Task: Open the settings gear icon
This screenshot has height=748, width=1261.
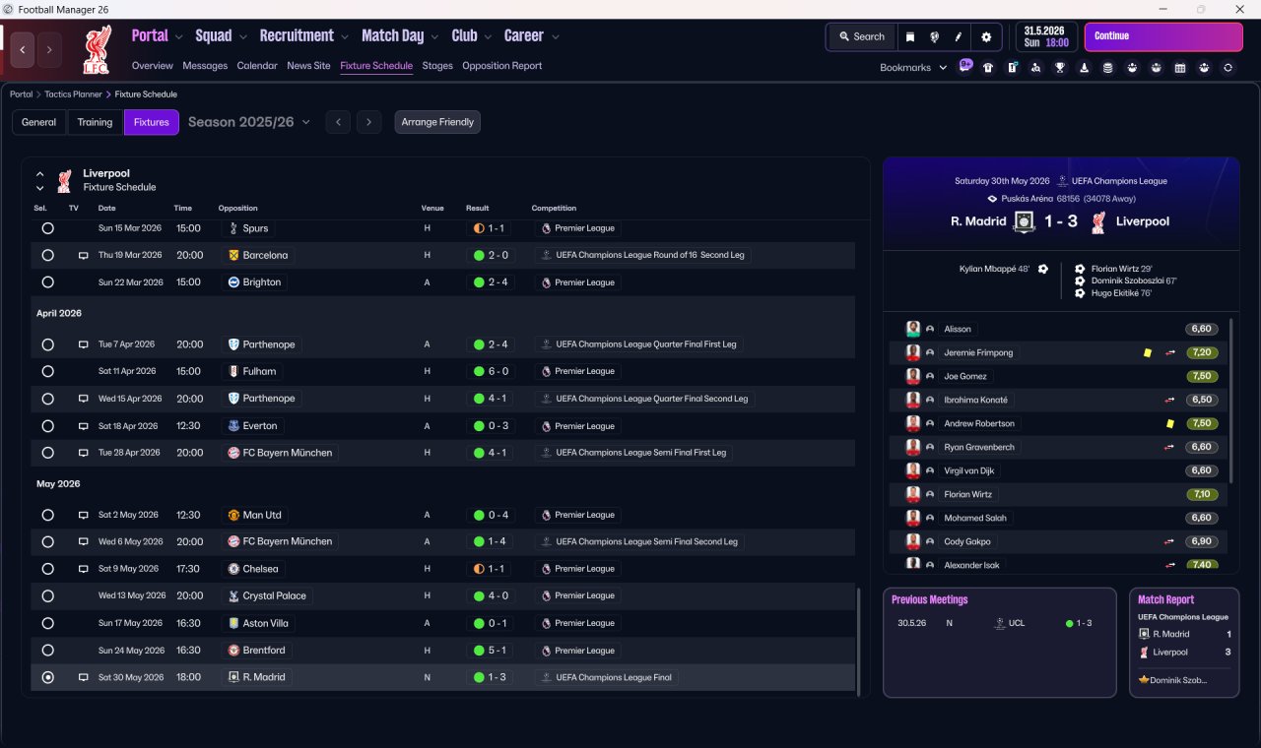Action: pos(986,36)
